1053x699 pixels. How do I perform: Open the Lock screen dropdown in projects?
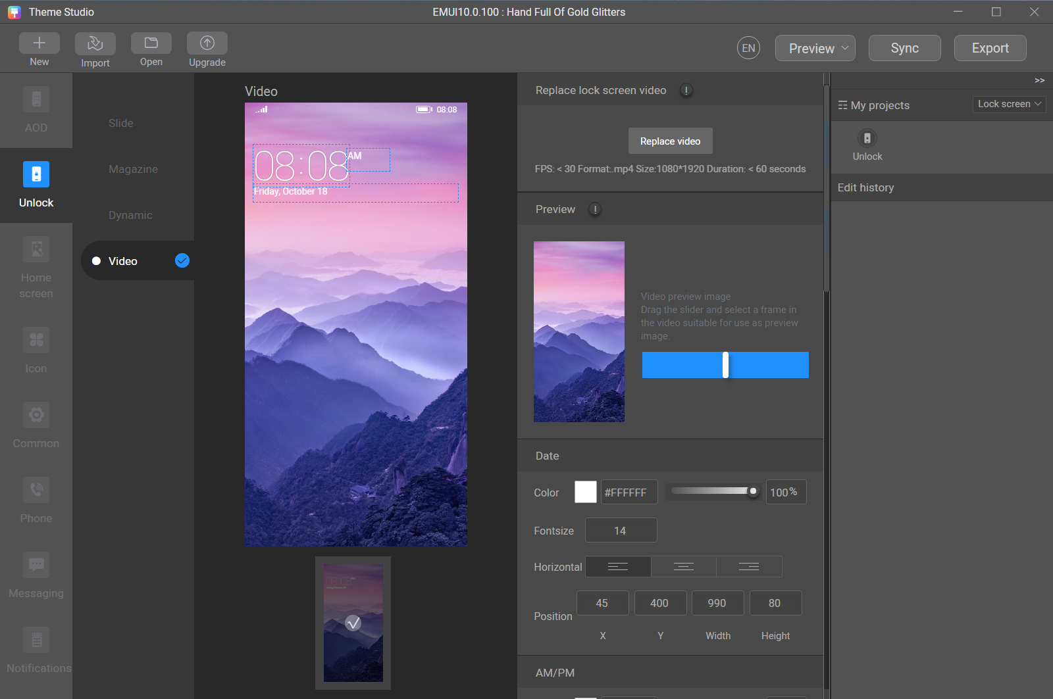(x=1009, y=104)
